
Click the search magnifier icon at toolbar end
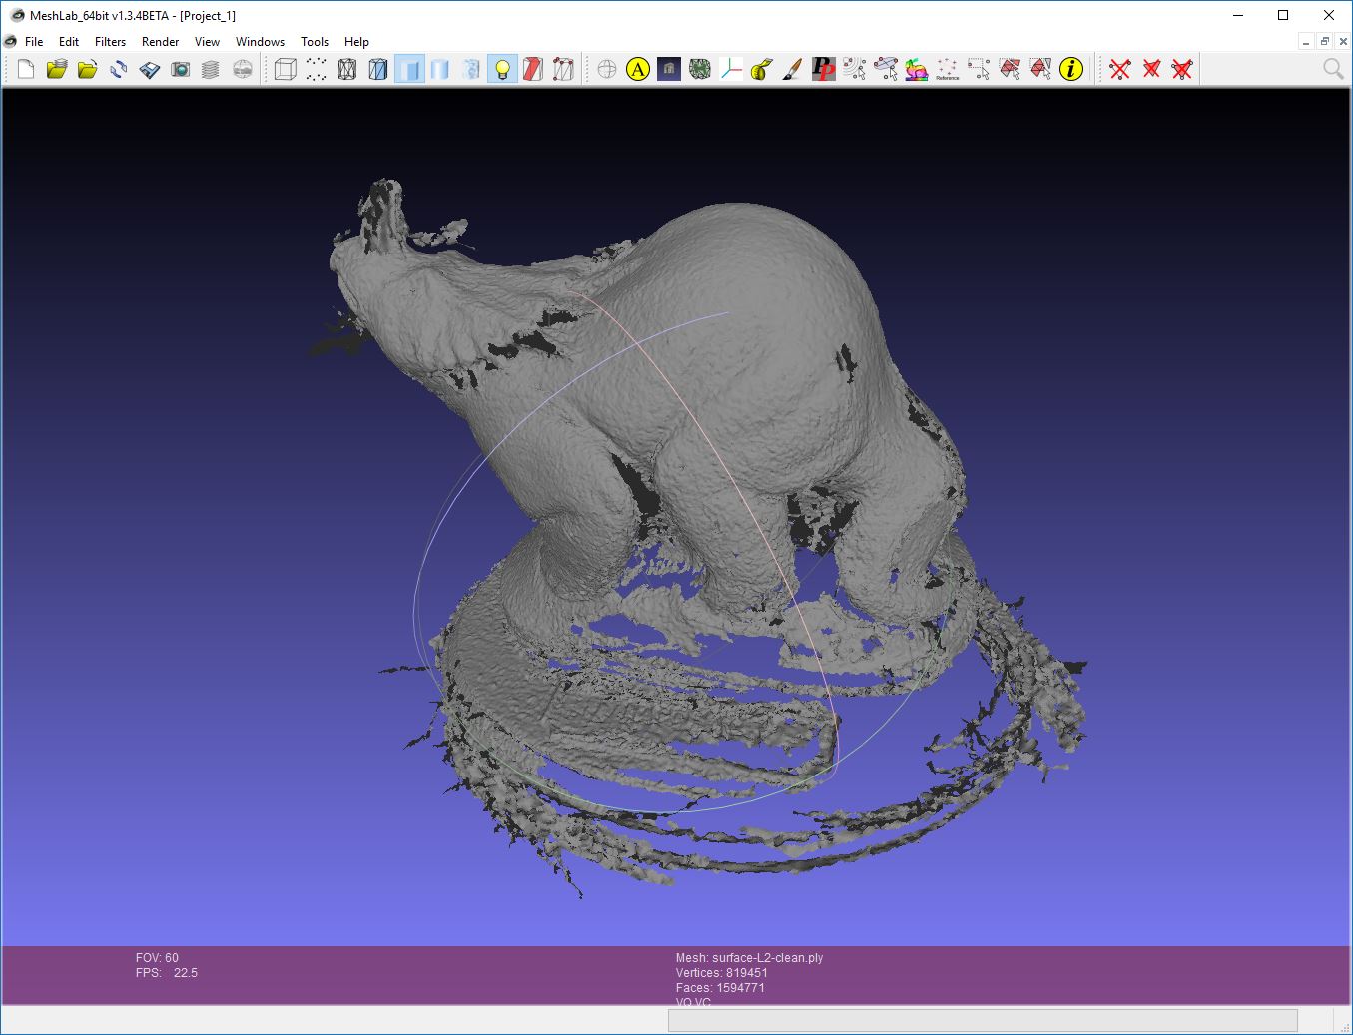[1332, 68]
